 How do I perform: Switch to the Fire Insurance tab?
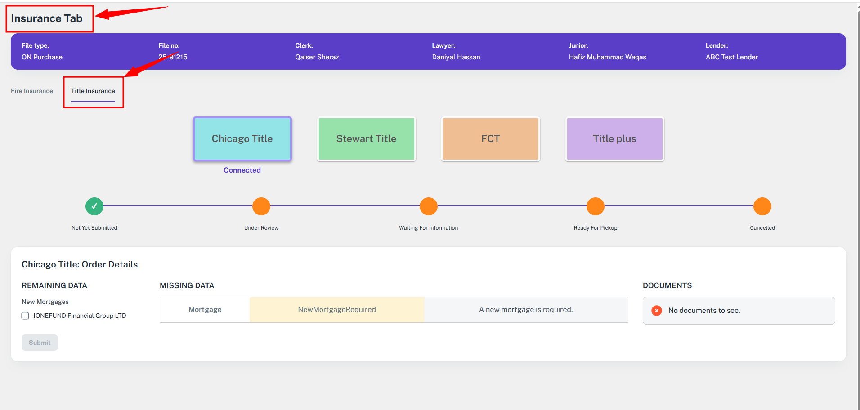[x=32, y=91]
